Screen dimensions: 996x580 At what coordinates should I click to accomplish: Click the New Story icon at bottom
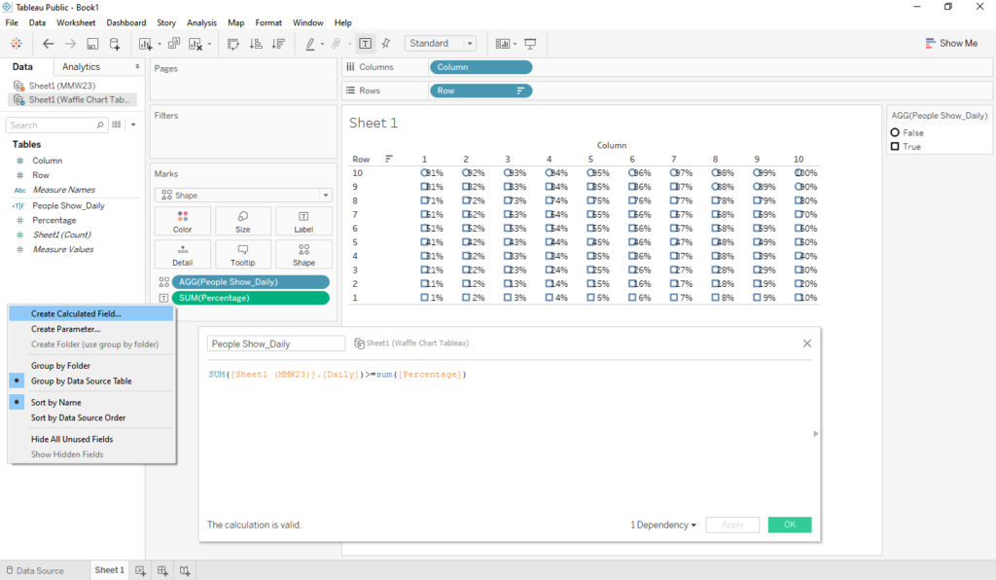click(x=185, y=570)
